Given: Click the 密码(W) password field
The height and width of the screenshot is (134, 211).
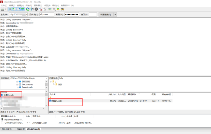Looking at the screenshot, I should tap(72, 14).
